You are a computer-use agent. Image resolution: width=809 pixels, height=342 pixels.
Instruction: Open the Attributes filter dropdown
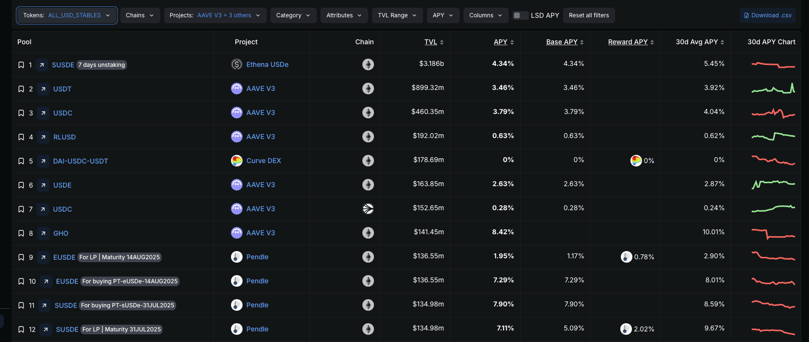344,15
